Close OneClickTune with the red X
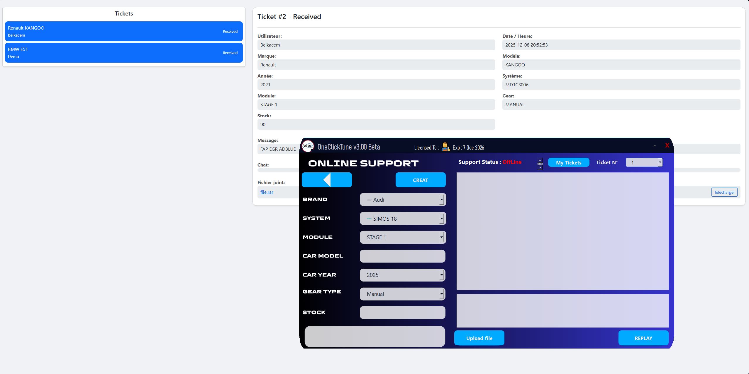 (x=667, y=145)
